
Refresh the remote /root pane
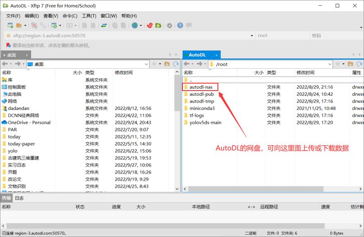pyautogui.click(x=360, y=64)
